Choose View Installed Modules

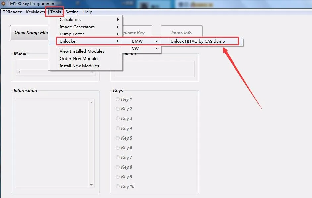coord(85,51)
